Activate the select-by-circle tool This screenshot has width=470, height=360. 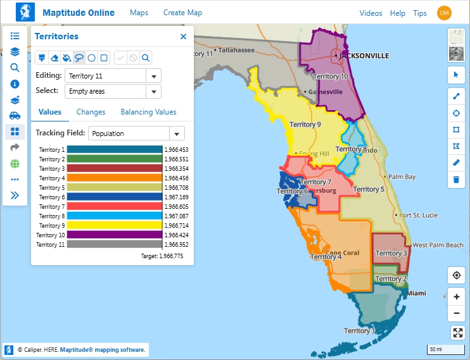[92, 58]
